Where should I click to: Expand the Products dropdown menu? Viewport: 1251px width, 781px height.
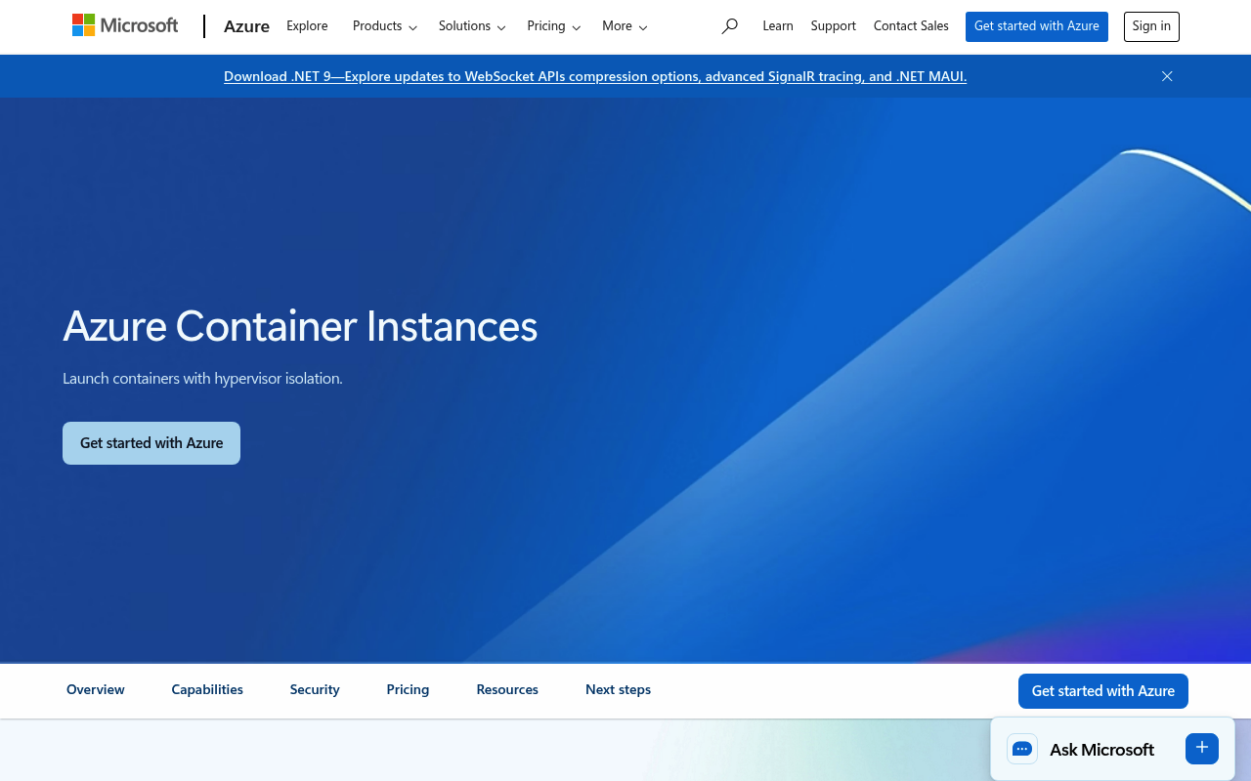click(385, 26)
